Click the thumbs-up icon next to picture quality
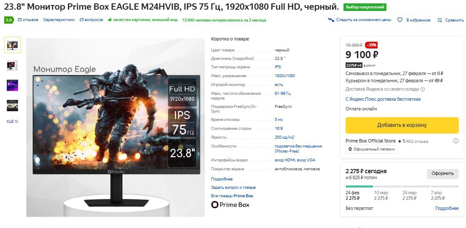 [109, 20]
